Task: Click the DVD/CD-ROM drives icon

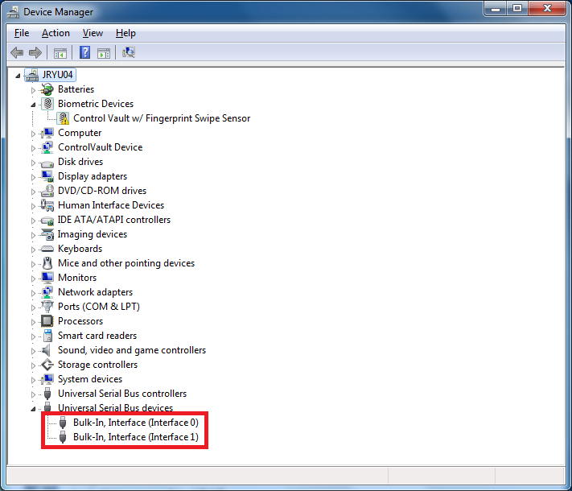Action: pos(47,191)
